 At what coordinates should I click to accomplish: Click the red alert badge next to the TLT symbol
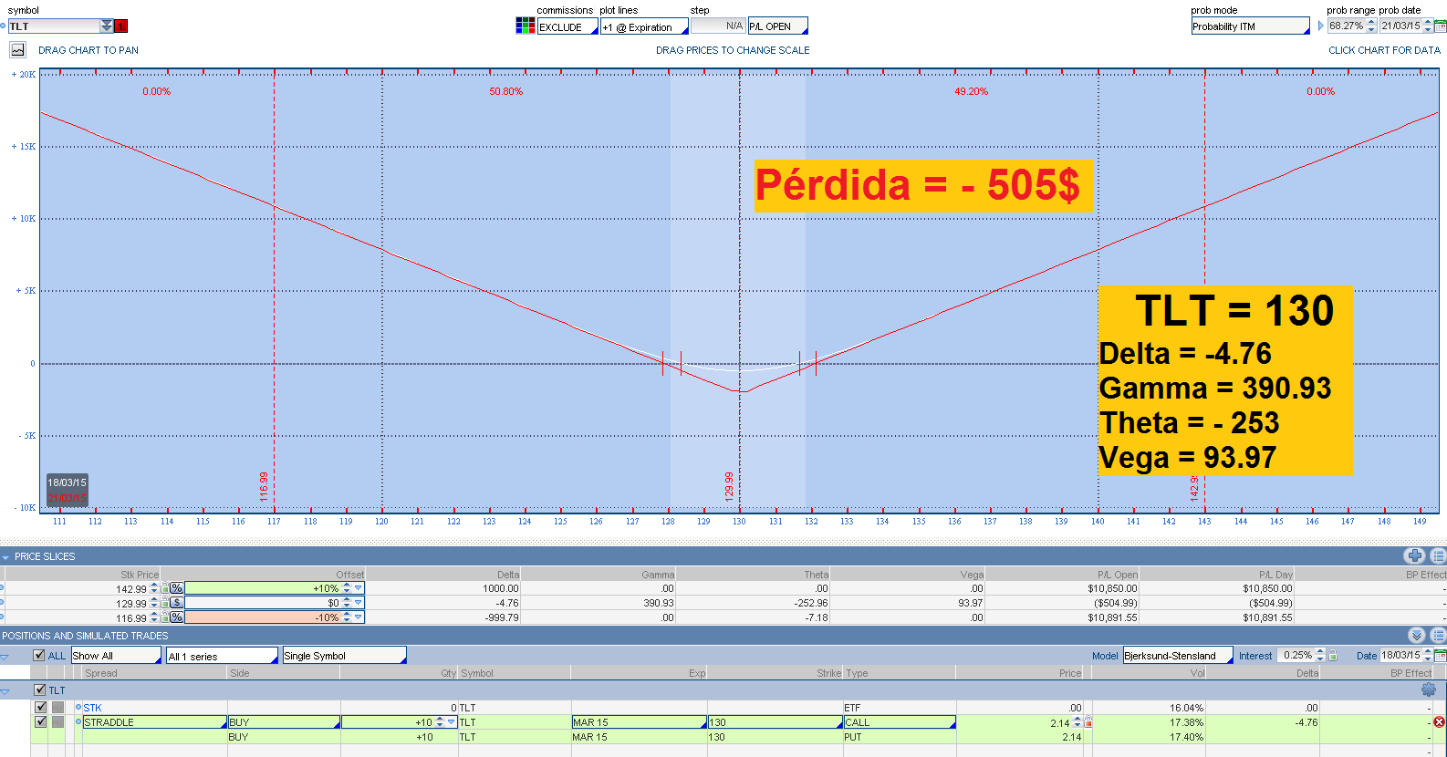point(121,26)
